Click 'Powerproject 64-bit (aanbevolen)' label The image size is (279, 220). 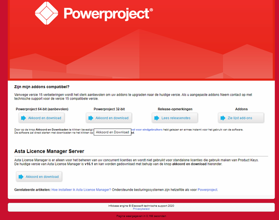pos(42,109)
